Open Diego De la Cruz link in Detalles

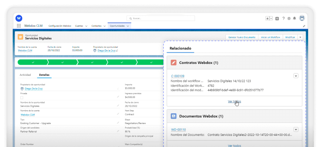point(34,88)
